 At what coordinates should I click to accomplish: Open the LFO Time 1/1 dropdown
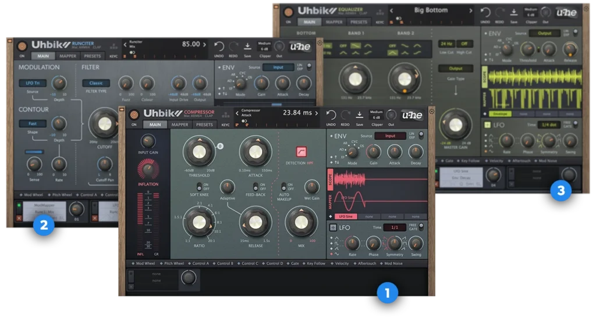click(394, 227)
